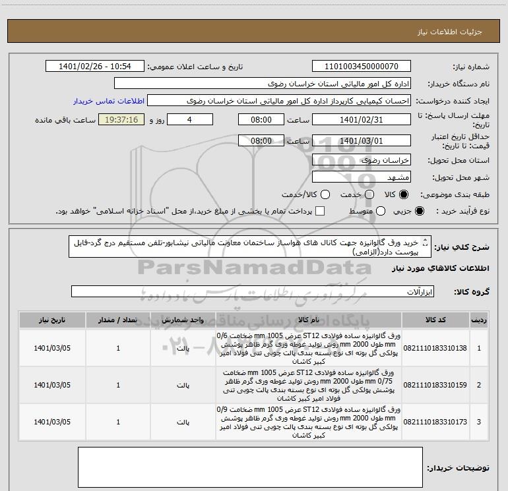Click product code 0821110183310173

point(435,422)
